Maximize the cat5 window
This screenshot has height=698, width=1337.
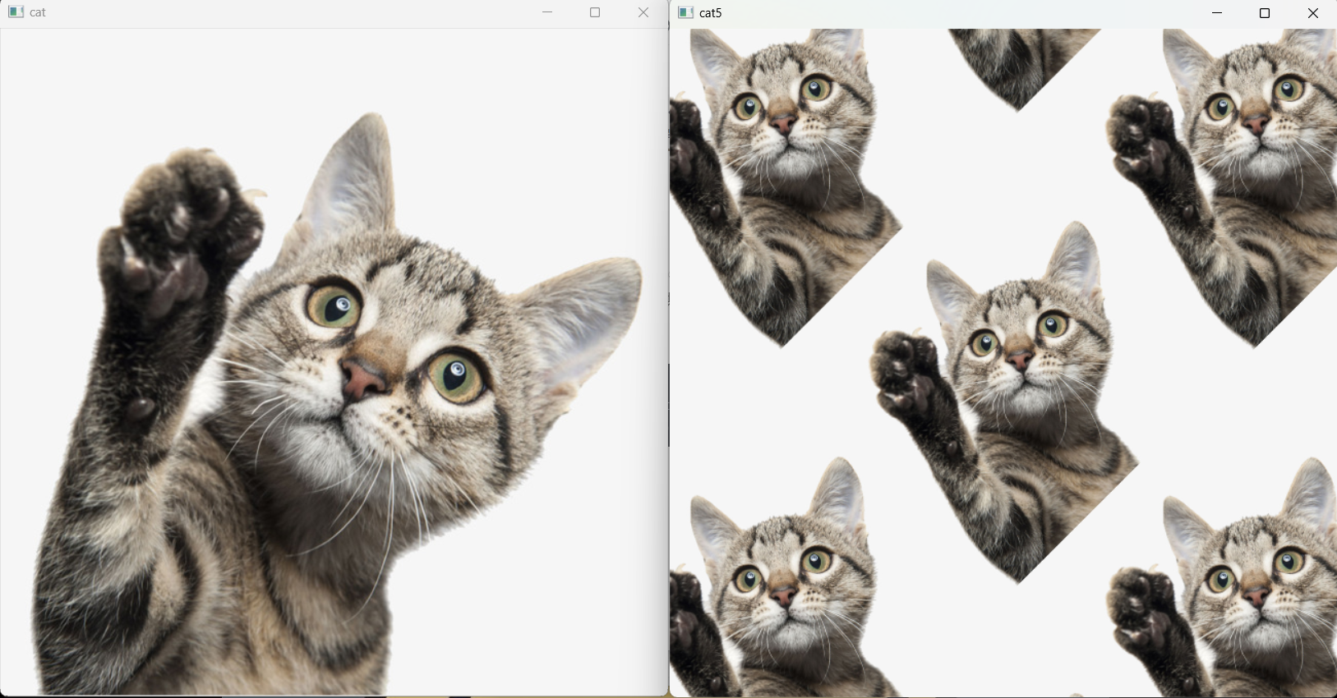click(1266, 12)
